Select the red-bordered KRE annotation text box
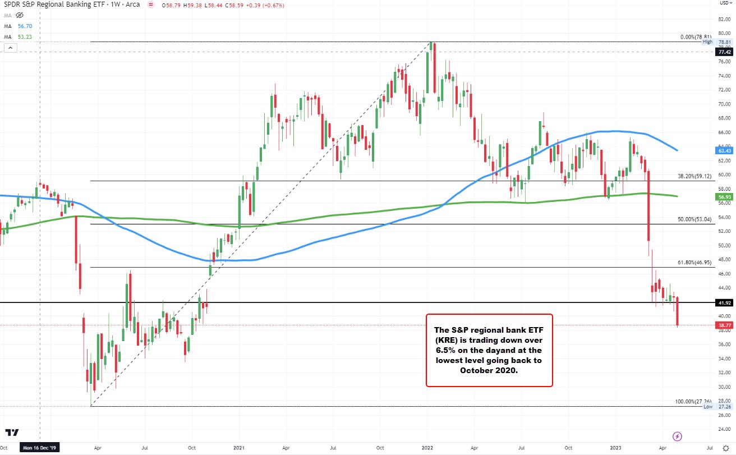 point(489,350)
